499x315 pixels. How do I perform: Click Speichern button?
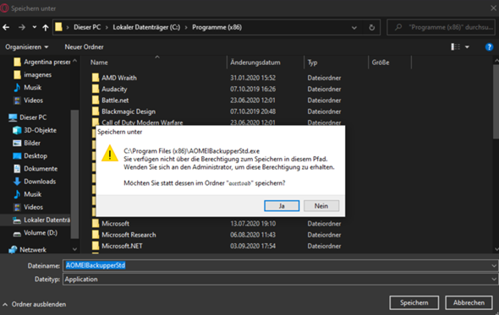pyautogui.click(x=414, y=302)
